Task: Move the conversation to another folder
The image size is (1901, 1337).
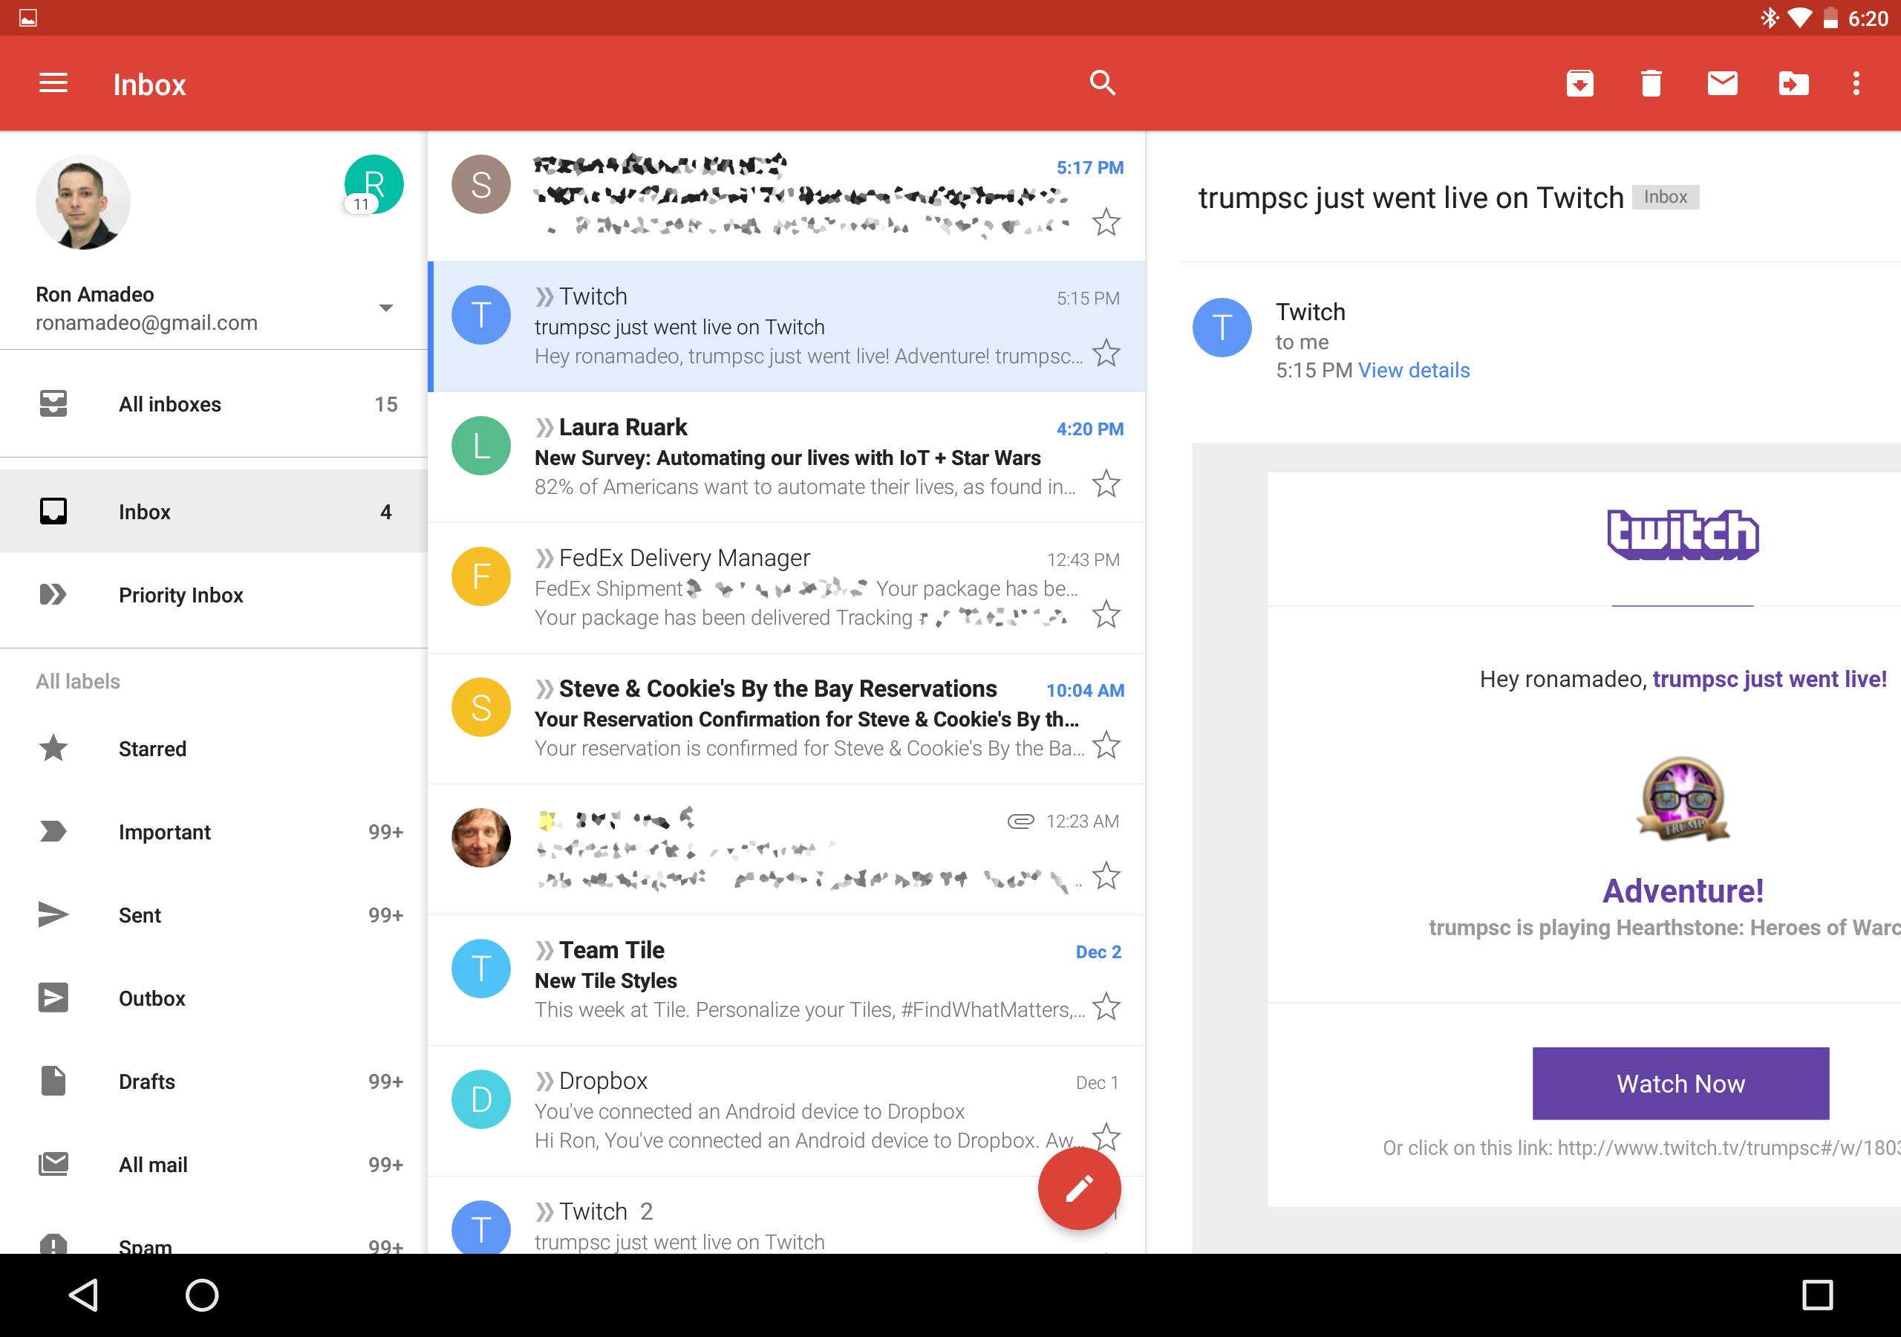Action: [1793, 84]
